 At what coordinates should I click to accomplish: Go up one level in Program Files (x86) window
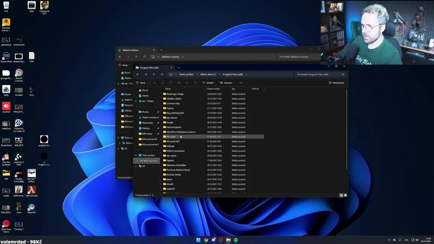(154, 74)
